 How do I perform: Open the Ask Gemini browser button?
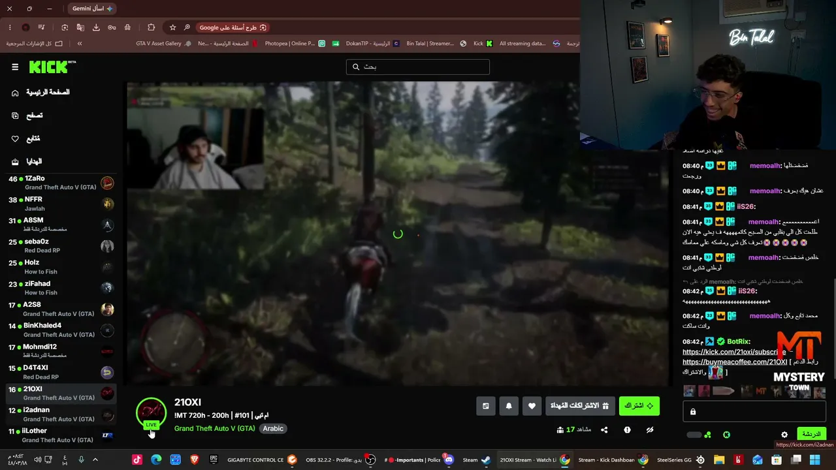92,9
